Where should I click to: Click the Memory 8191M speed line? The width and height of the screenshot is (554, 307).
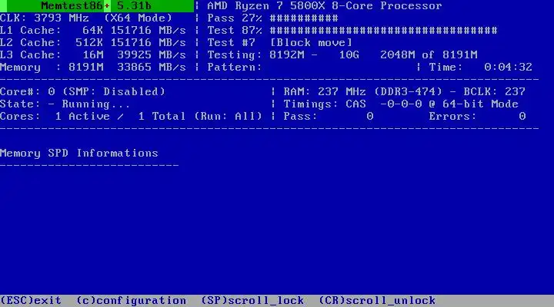tap(93, 68)
